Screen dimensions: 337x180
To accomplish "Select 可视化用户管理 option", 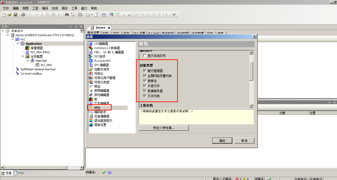I will 105,78.
